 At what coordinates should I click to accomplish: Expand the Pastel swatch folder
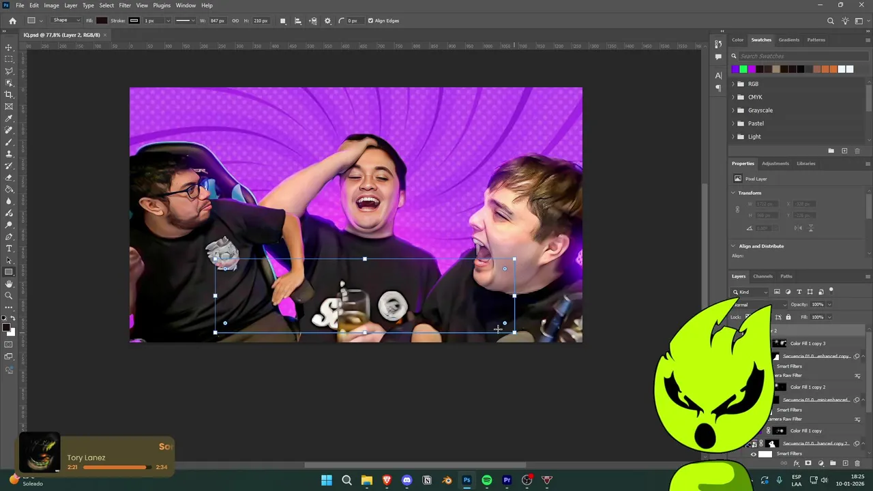pos(734,123)
